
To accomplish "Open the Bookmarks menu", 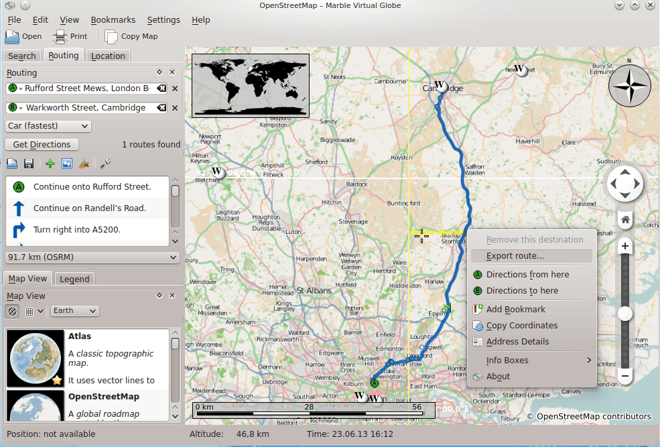I will 113,20.
